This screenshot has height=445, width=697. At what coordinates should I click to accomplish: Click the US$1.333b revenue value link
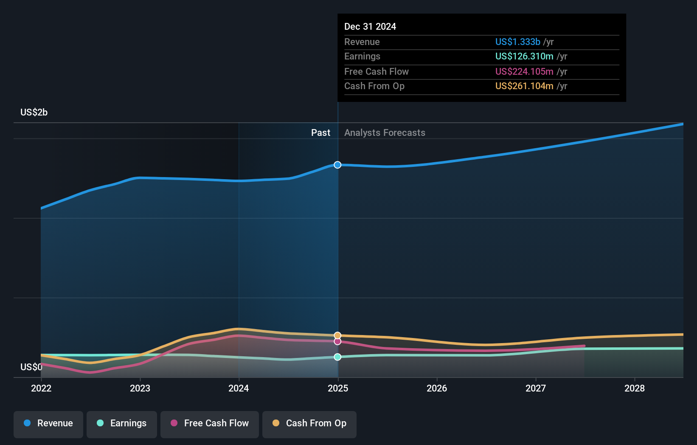pyautogui.click(x=517, y=42)
